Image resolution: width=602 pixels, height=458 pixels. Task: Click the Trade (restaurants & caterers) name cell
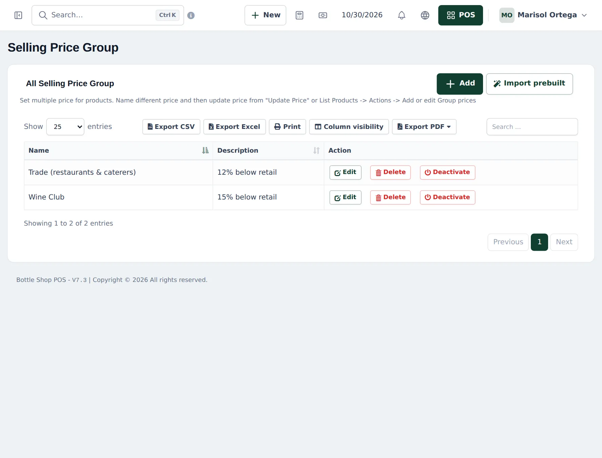coord(118,172)
